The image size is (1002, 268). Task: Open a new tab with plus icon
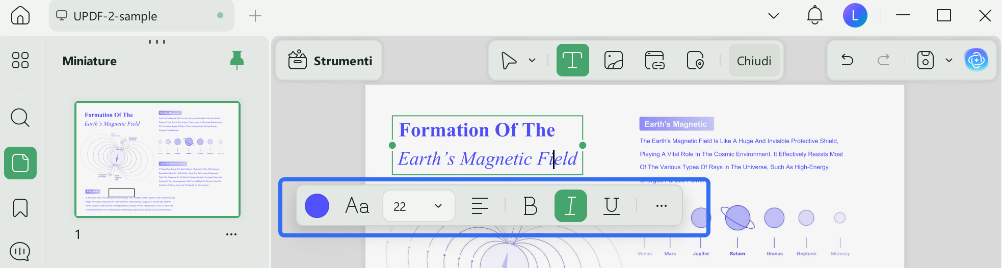[255, 16]
